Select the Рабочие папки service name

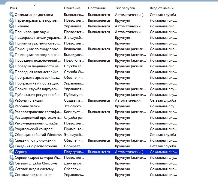(x=27, y=106)
